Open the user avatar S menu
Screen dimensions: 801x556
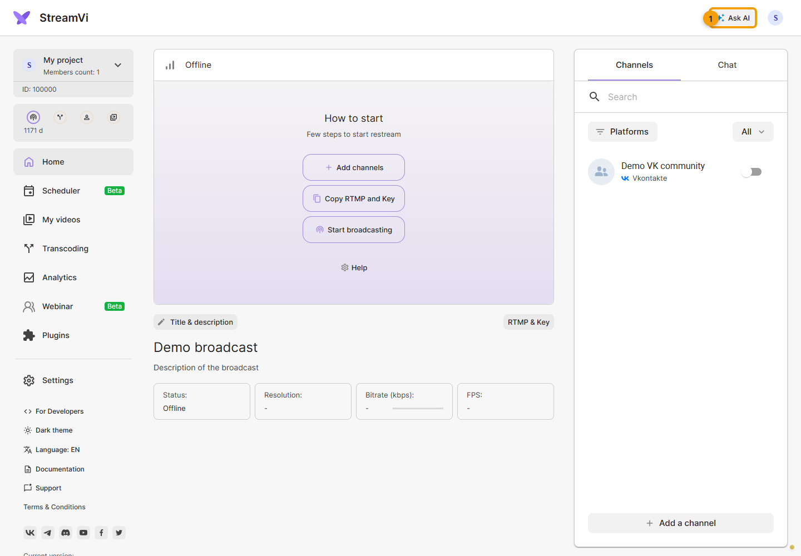(775, 18)
